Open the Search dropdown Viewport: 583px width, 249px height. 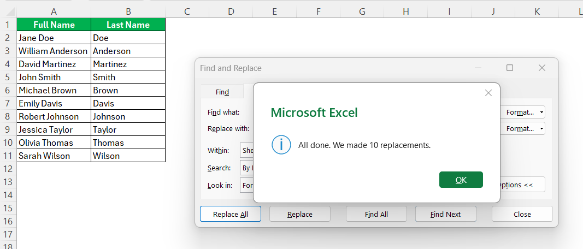246,168
